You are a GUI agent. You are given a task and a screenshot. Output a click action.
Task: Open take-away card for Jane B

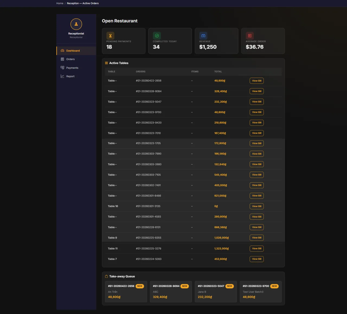coord(216,292)
